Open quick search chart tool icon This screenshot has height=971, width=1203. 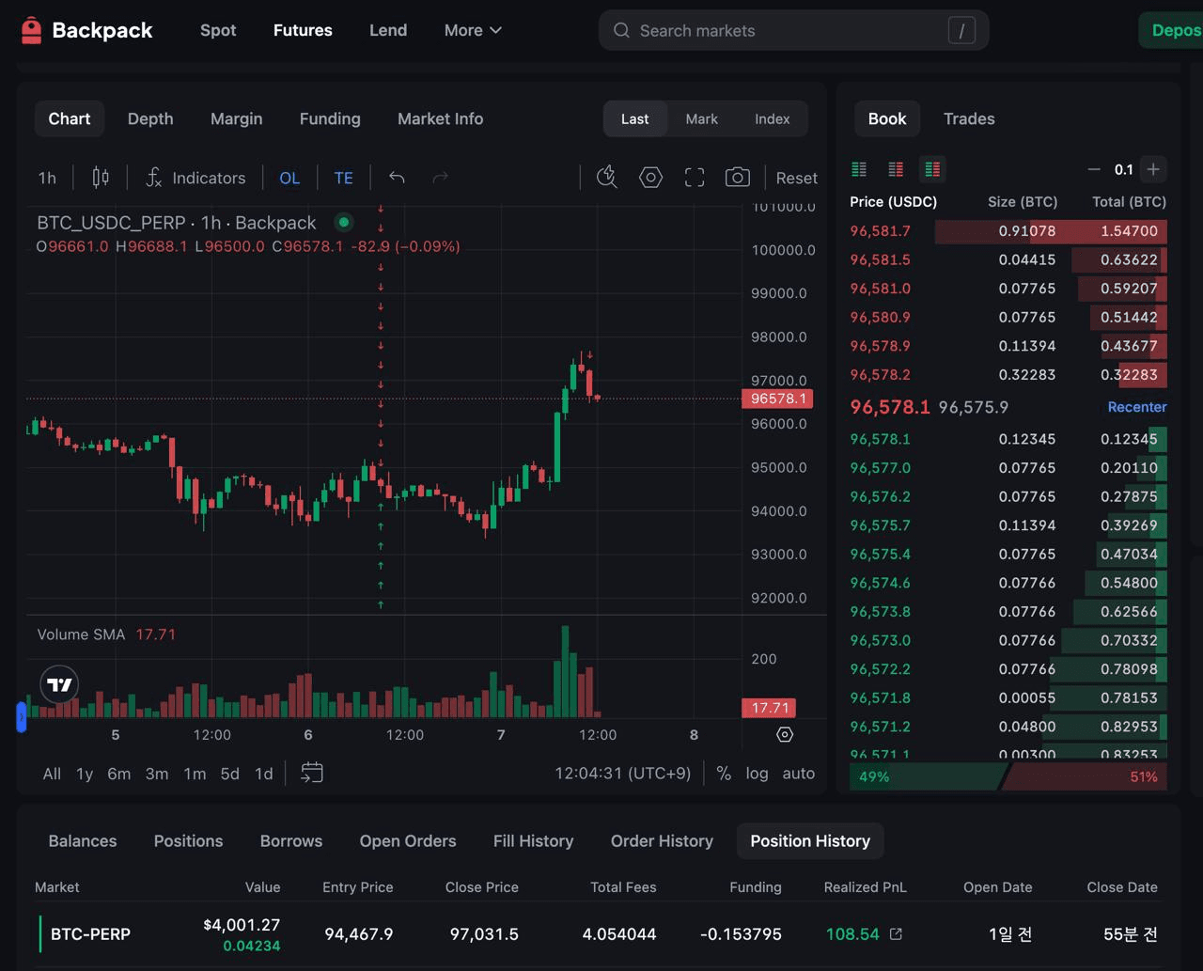click(607, 177)
